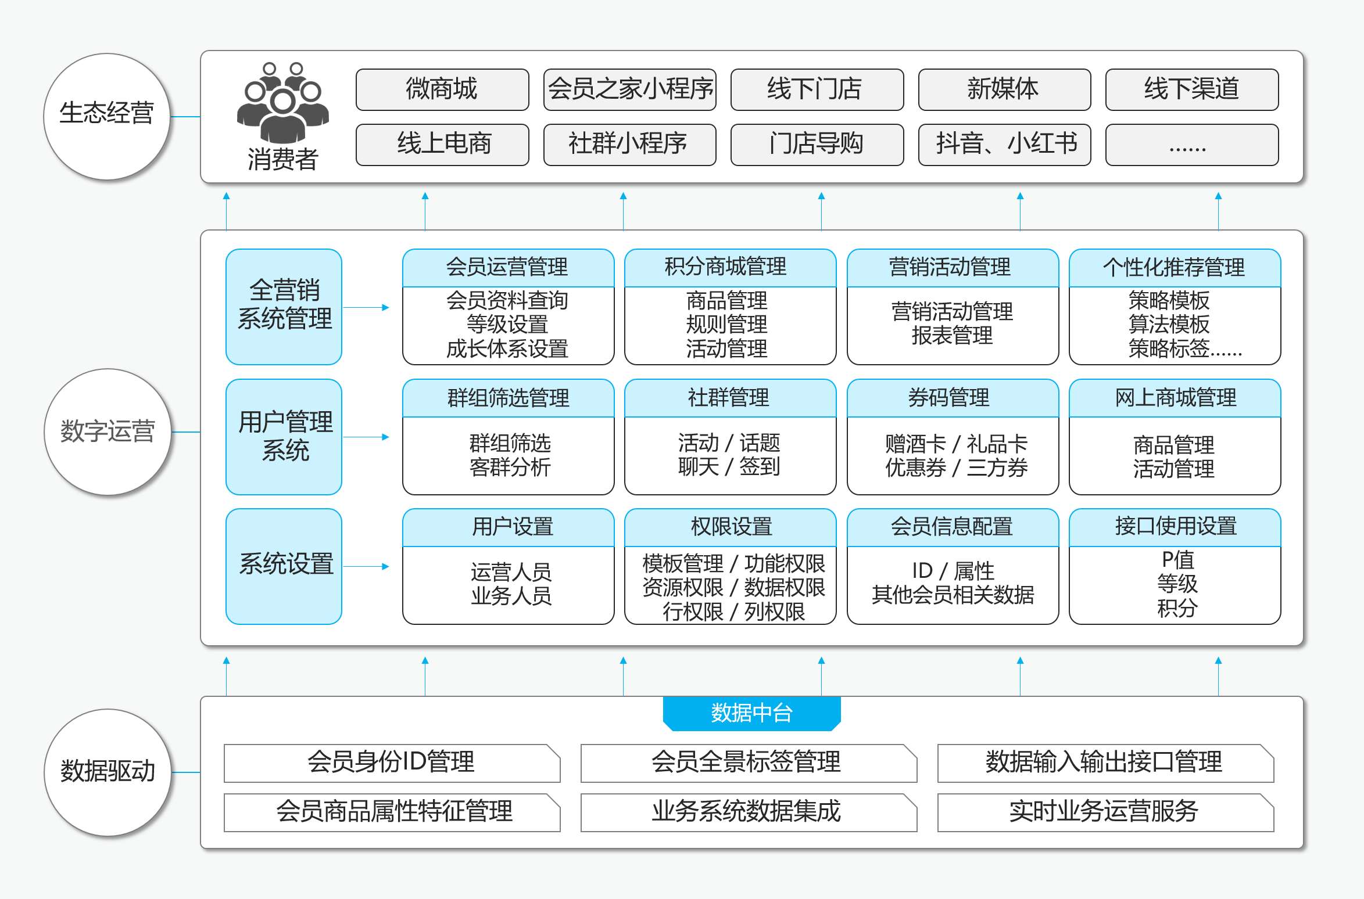Screen dimensions: 1364x899
Task: Select the 群组筛选管理 card header
Action: pyautogui.click(x=508, y=398)
